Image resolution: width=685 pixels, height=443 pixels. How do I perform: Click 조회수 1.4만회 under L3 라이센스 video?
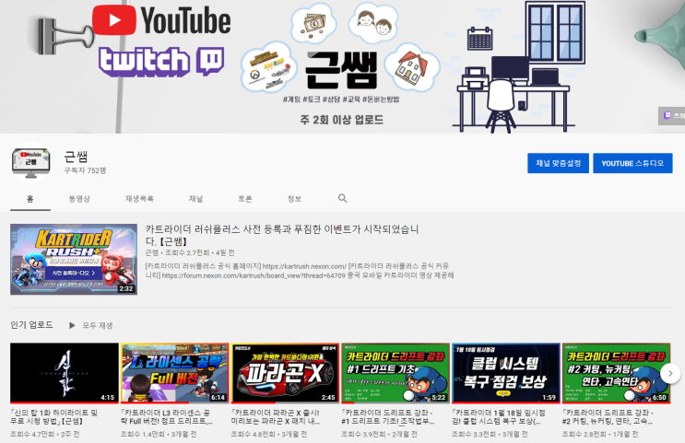pos(143,435)
